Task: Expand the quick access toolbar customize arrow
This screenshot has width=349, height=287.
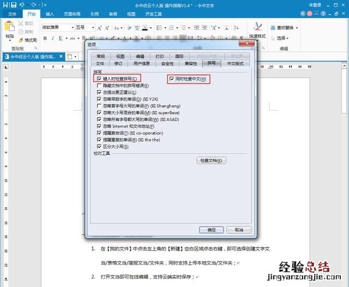Action: [x=45, y=5]
